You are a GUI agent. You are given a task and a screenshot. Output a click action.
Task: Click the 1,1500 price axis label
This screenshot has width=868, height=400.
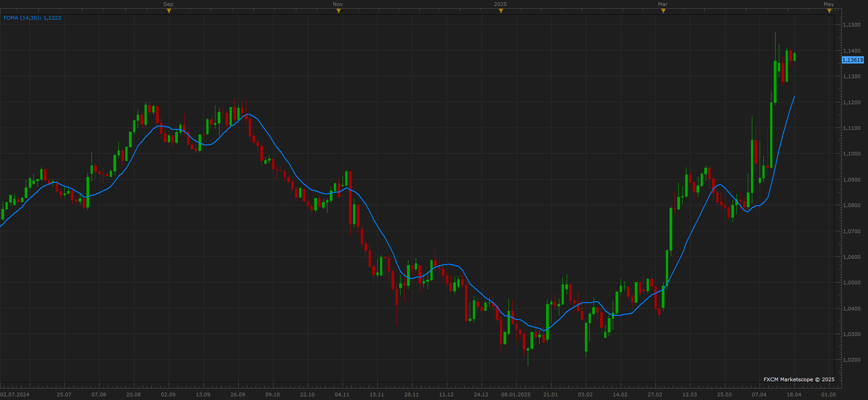coord(852,25)
